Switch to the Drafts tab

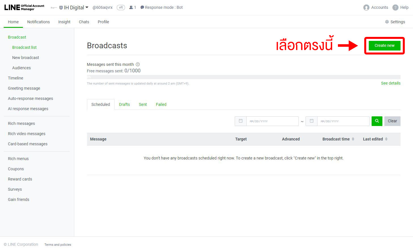(124, 104)
